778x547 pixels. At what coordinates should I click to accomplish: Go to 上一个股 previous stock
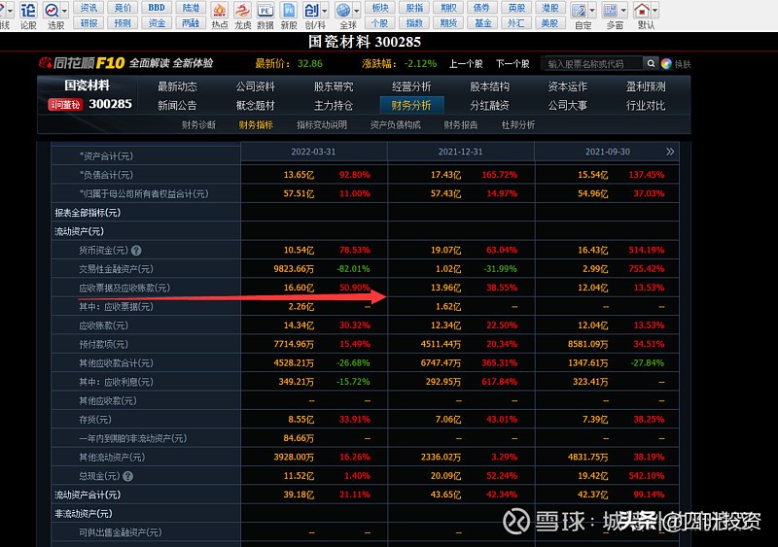pyautogui.click(x=466, y=64)
